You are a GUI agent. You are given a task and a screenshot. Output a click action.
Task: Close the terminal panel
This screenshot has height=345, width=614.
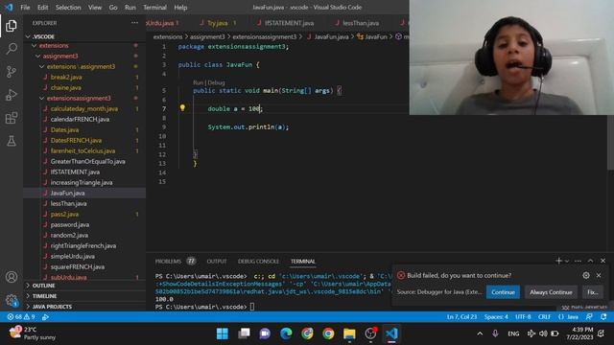pos(603,261)
